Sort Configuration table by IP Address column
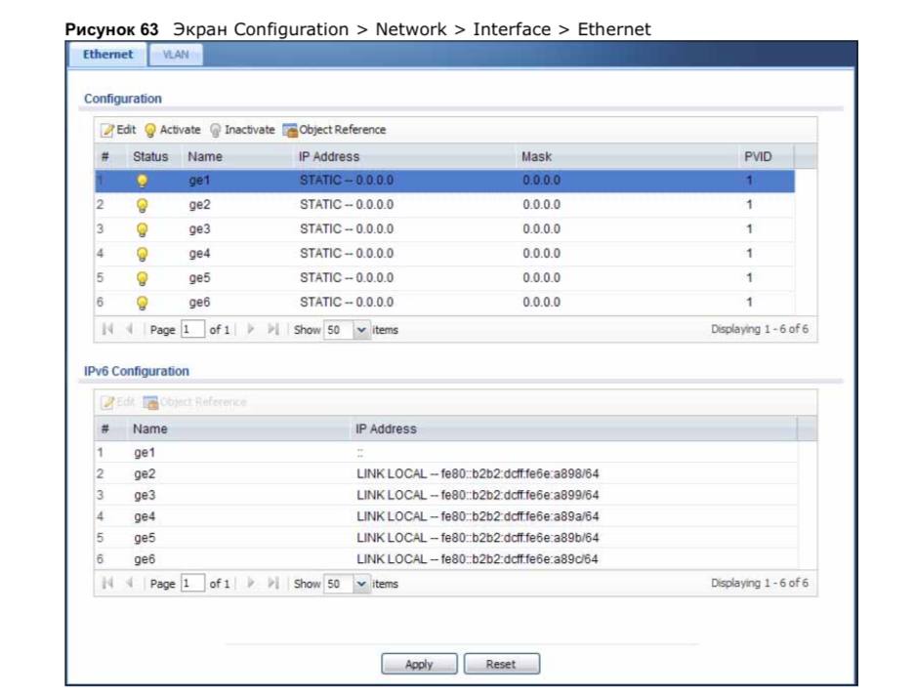Image resolution: width=915 pixels, height=693 pixels. [x=404, y=156]
